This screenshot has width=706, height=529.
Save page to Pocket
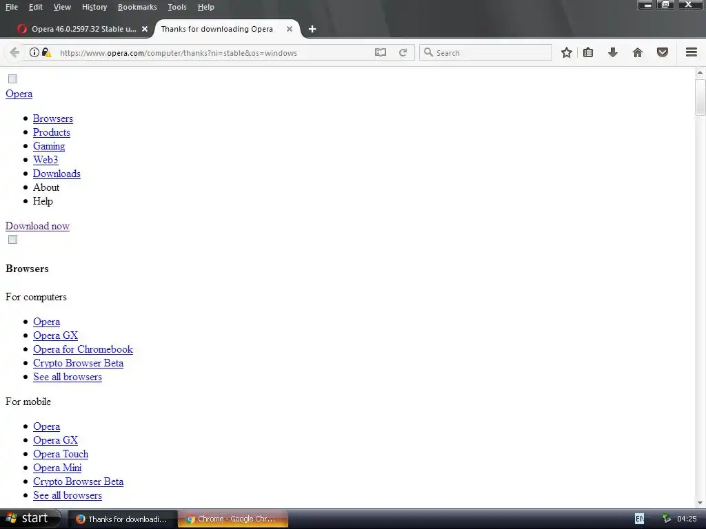coord(663,52)
